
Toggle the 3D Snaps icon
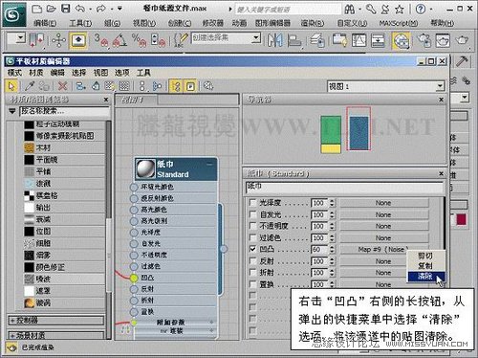[x=101, y=40]
